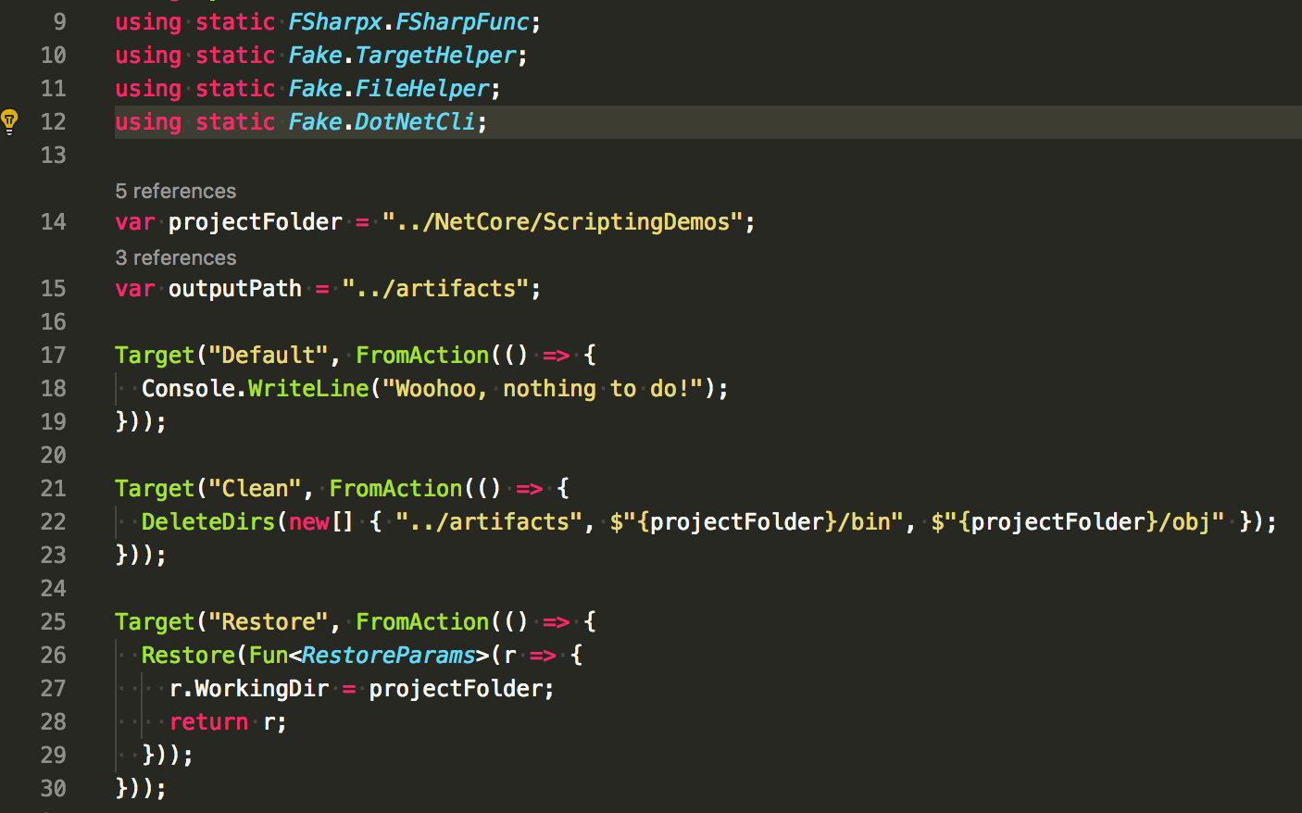Click the TargetHelper identifier on line 10
The width and height of the screenshot is (1302, 813).
coord(435,55)
